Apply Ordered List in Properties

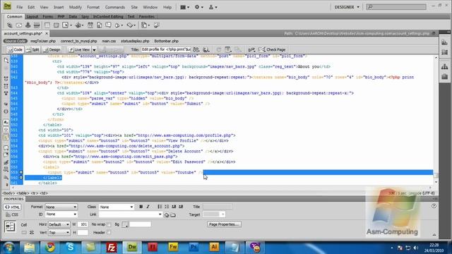[x=167, y=207]
